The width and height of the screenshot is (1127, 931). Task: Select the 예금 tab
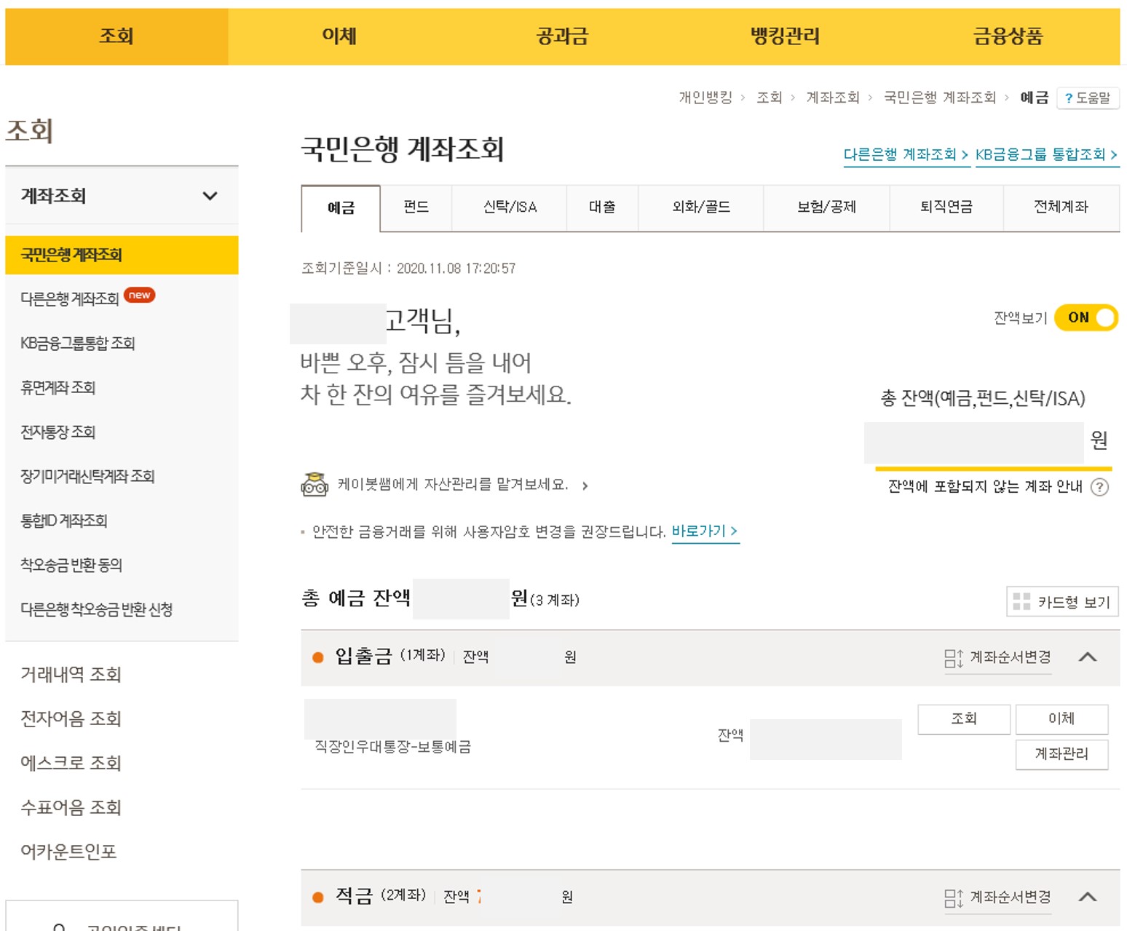tap(341, 208)
